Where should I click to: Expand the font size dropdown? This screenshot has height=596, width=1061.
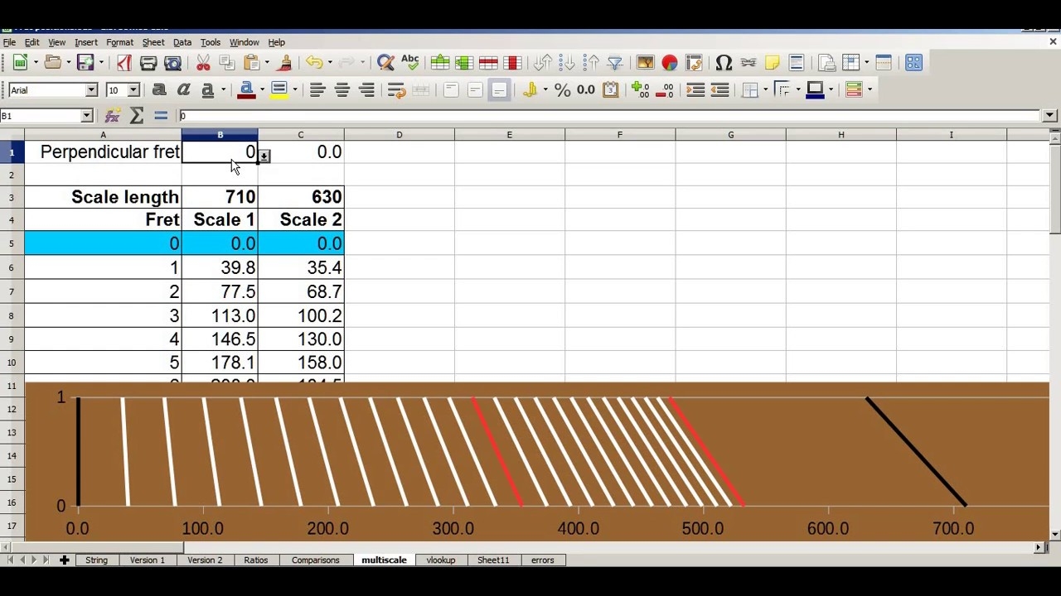[133, 90]
